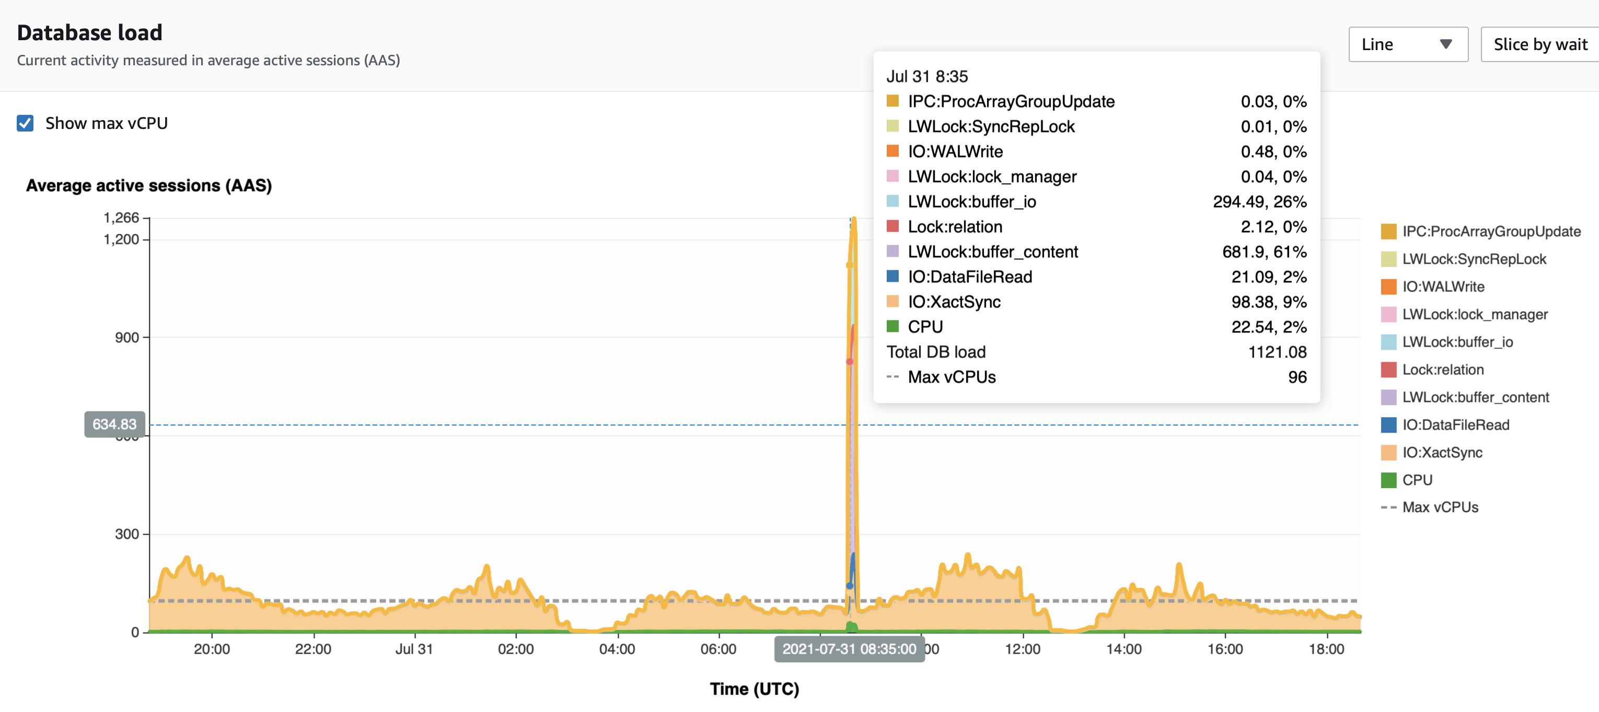Image resolution: width=1599 pixels, height=712 pixels.
Task: Click the IO:WALWrite legend color square
Action: point(1388,287)
